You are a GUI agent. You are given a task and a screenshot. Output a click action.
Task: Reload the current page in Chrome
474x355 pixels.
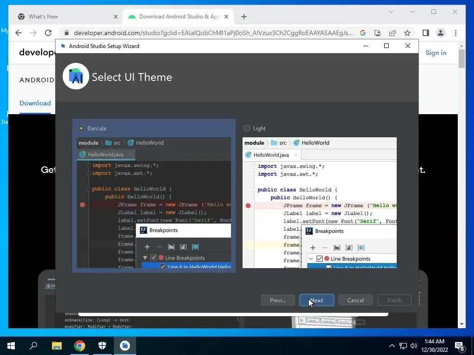coord(48,33)
